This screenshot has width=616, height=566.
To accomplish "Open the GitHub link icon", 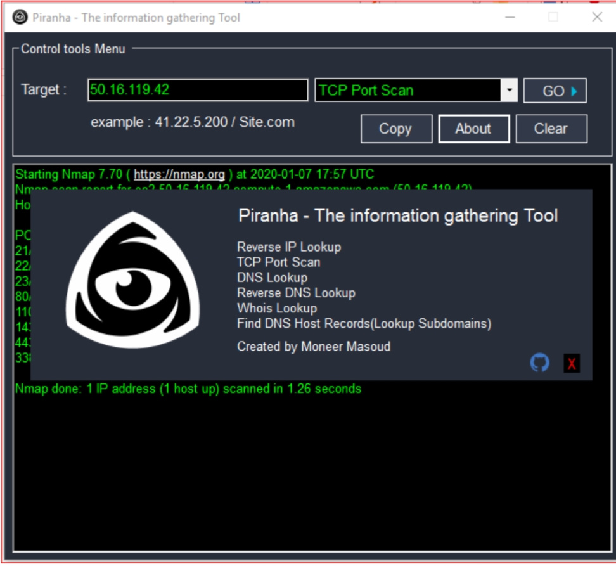I will point(540,363).
